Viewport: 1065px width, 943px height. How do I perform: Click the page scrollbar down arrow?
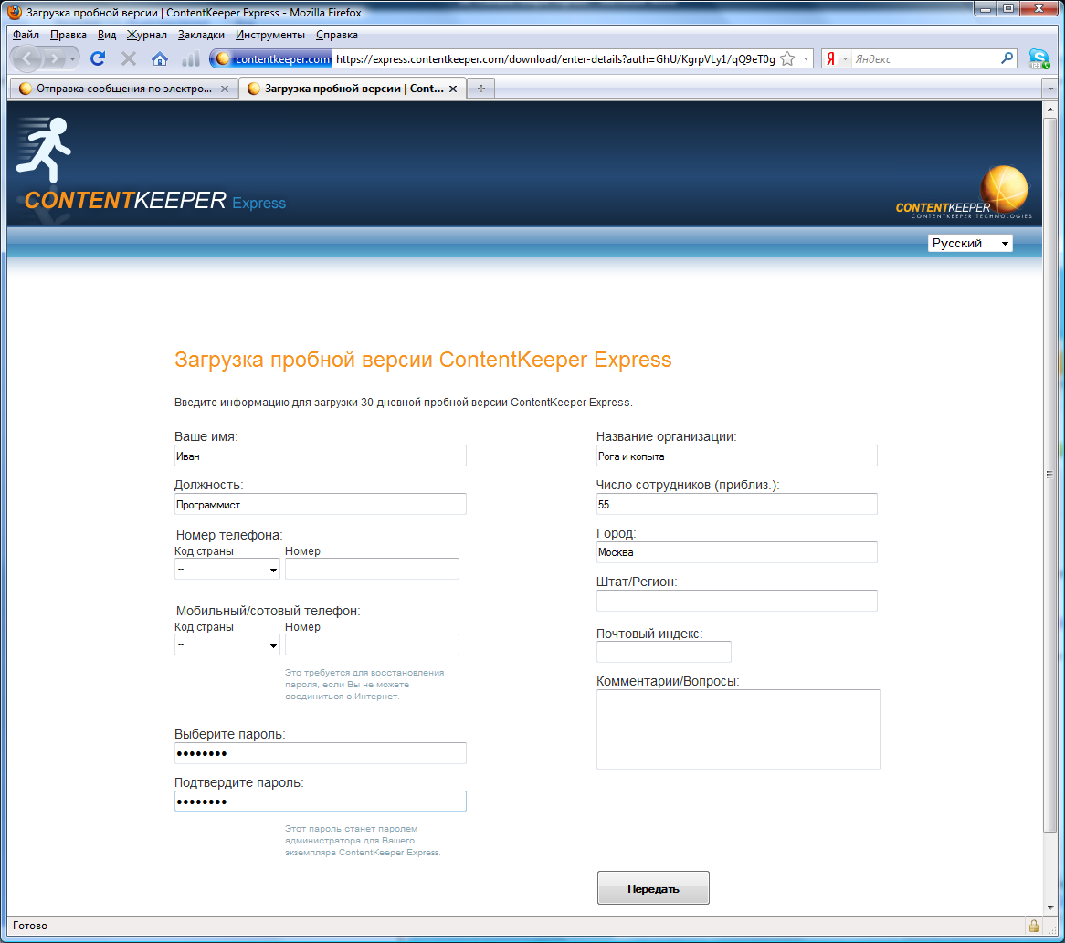coord(1050,907)
